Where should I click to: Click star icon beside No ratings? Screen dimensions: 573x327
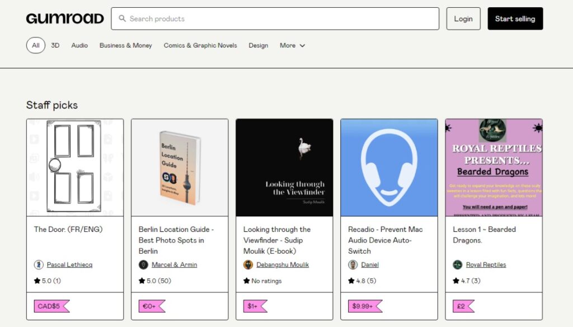pyautogui.click(x=247, y=281)
